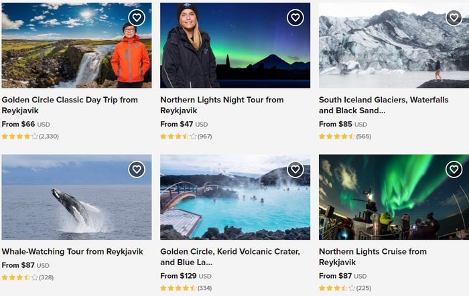This screenshot has width=469, height=296.
Task: View the 967 reviews star rating
Action: coord(186,137)
